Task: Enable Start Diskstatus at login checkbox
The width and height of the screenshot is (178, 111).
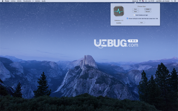Action: pyautogui.click(x=134, y=15)
